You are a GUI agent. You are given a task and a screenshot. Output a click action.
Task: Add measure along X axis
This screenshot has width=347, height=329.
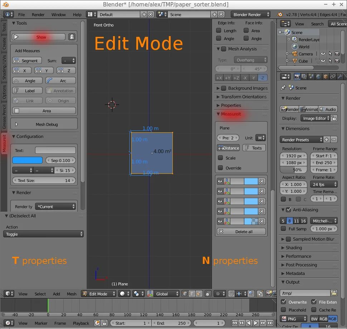coord(22,70)
